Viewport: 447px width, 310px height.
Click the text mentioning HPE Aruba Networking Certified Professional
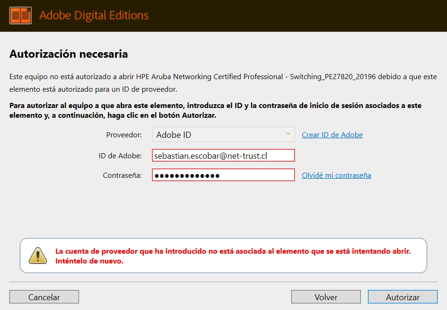(223, 83)
